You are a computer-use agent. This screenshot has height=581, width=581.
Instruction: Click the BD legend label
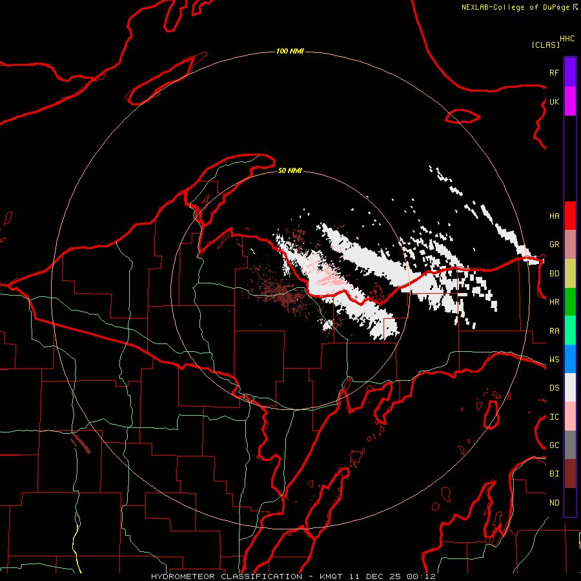pos(554,274)
